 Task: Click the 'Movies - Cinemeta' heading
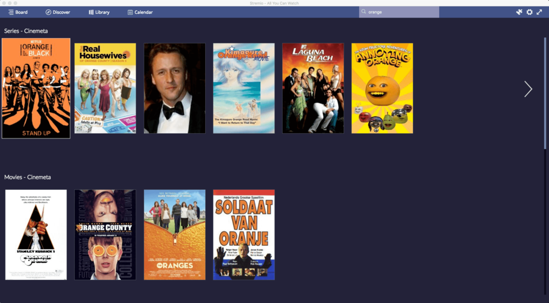(27, 177)
